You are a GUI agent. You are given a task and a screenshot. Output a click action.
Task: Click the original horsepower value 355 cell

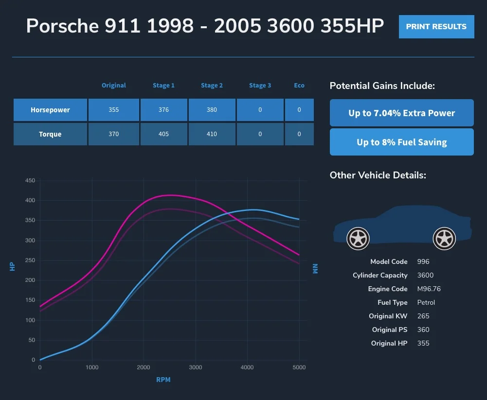(x=114, y=110)
